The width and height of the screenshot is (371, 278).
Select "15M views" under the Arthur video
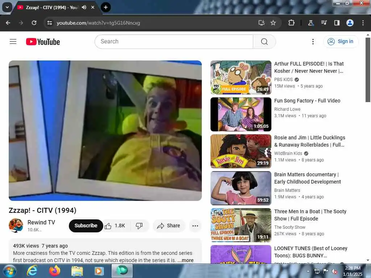(x=285, y=86)
